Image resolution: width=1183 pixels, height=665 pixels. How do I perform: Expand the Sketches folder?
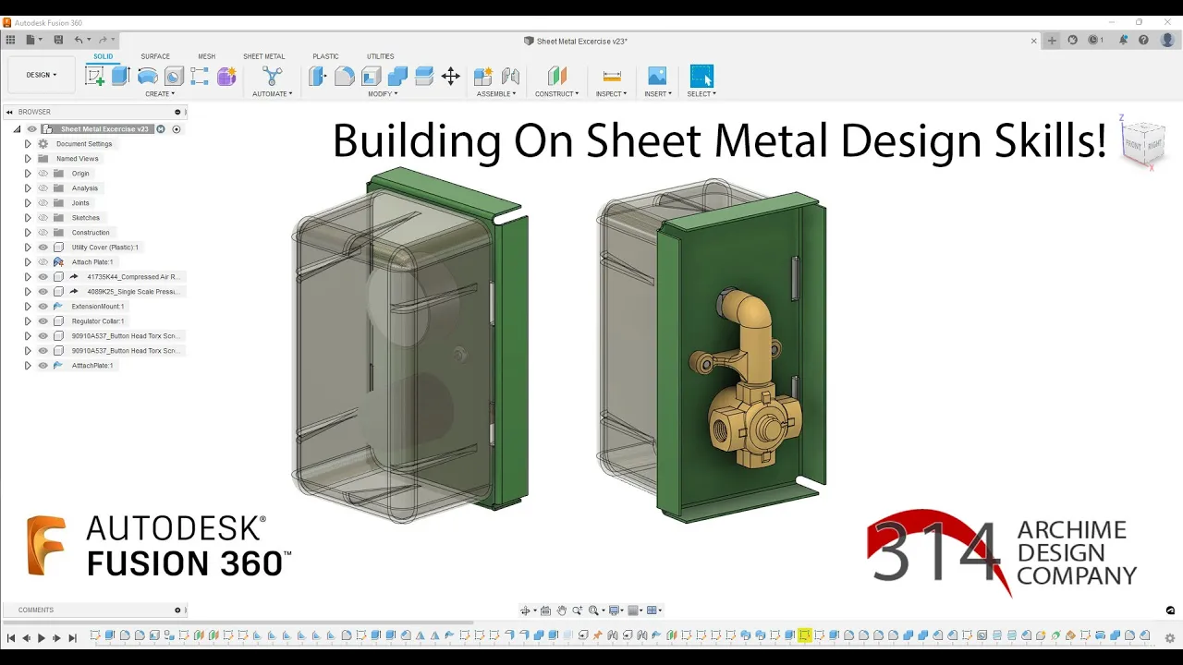28,218
